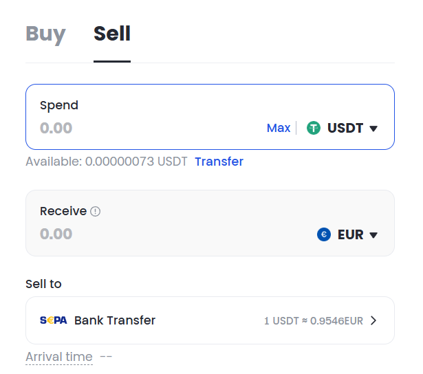
Task: Click Max to spend full balance
Action: coord(279,128)
